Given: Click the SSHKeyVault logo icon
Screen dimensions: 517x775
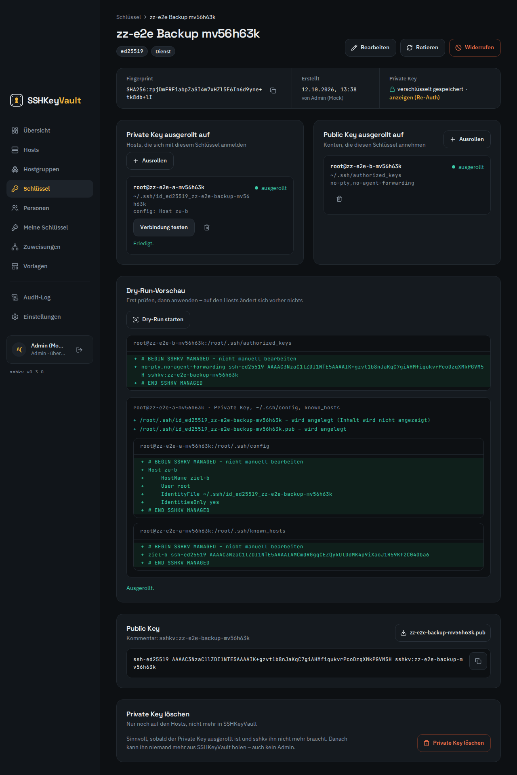Looking at the screenshot, I should pyautogui.click(x=17, y=100).
